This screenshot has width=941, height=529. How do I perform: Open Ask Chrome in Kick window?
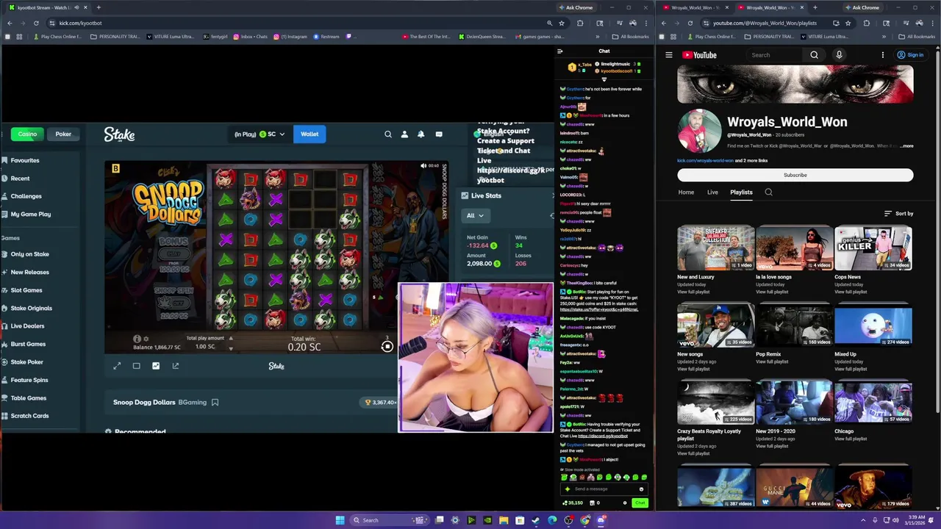pos(576,7)
